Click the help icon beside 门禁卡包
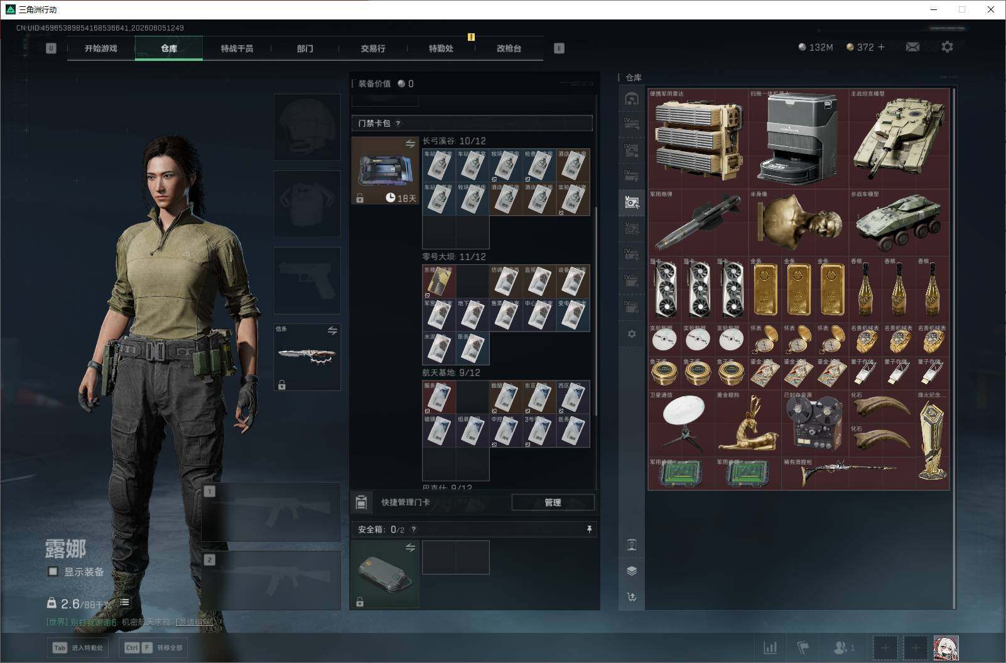 click(x=398, y=123)
